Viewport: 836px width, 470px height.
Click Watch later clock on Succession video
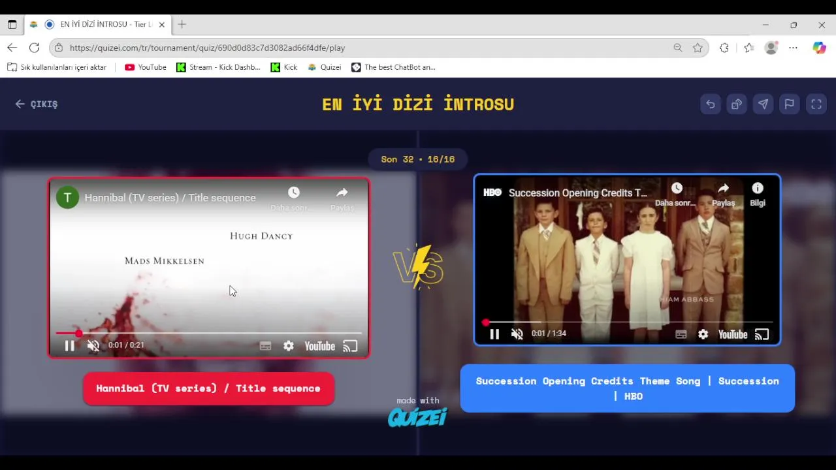(x=677, y=188)
